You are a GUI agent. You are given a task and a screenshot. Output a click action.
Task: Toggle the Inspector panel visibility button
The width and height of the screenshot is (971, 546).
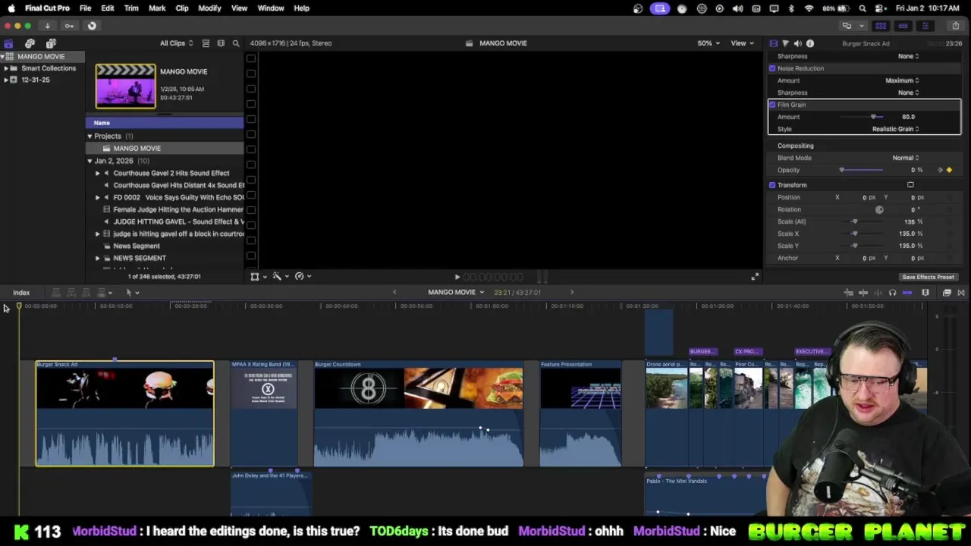925,26
